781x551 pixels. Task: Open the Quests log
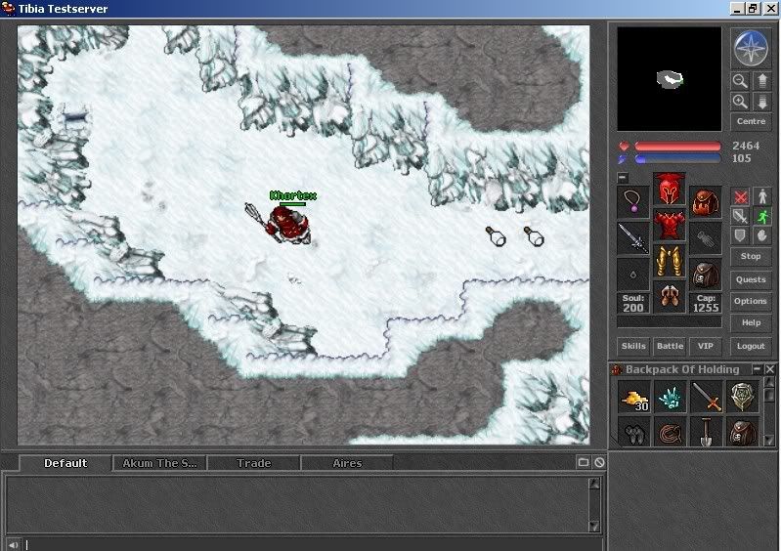(751, 279)
